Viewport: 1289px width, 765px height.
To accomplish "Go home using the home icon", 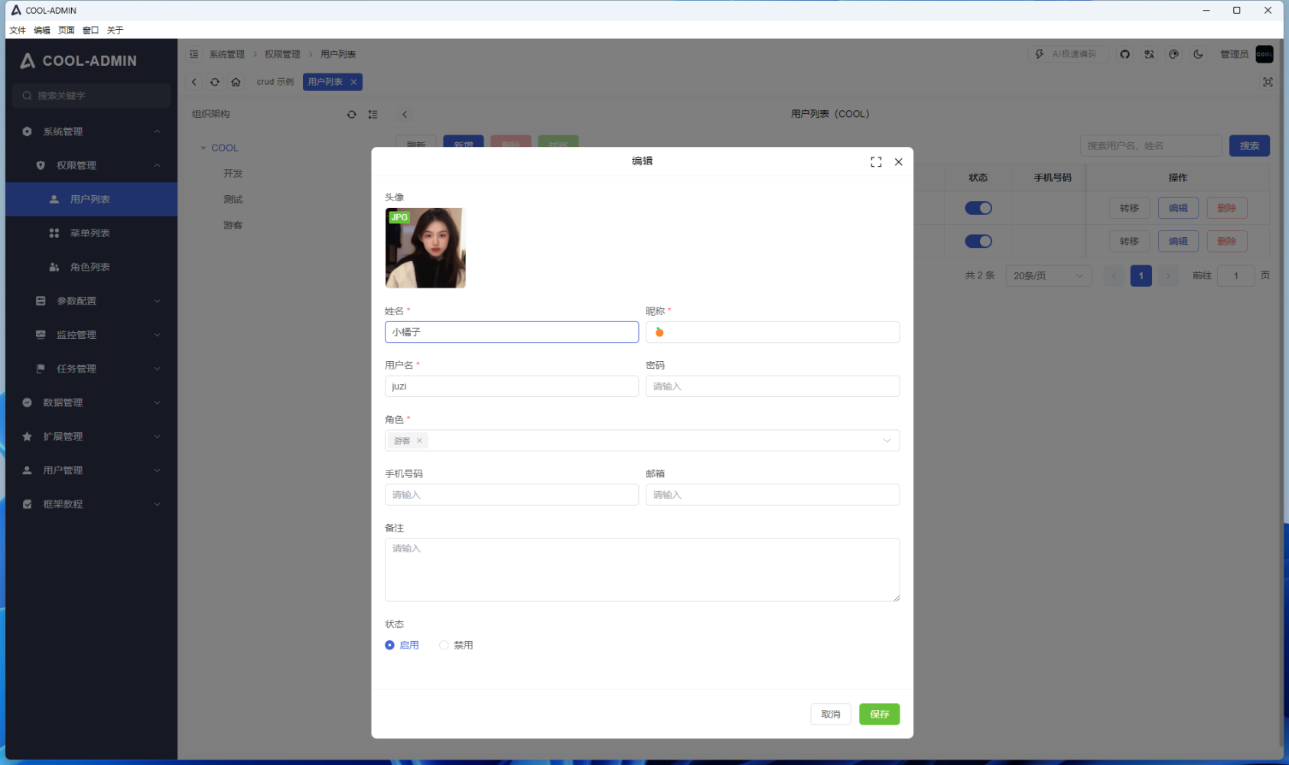I will (x=236, y=82).
